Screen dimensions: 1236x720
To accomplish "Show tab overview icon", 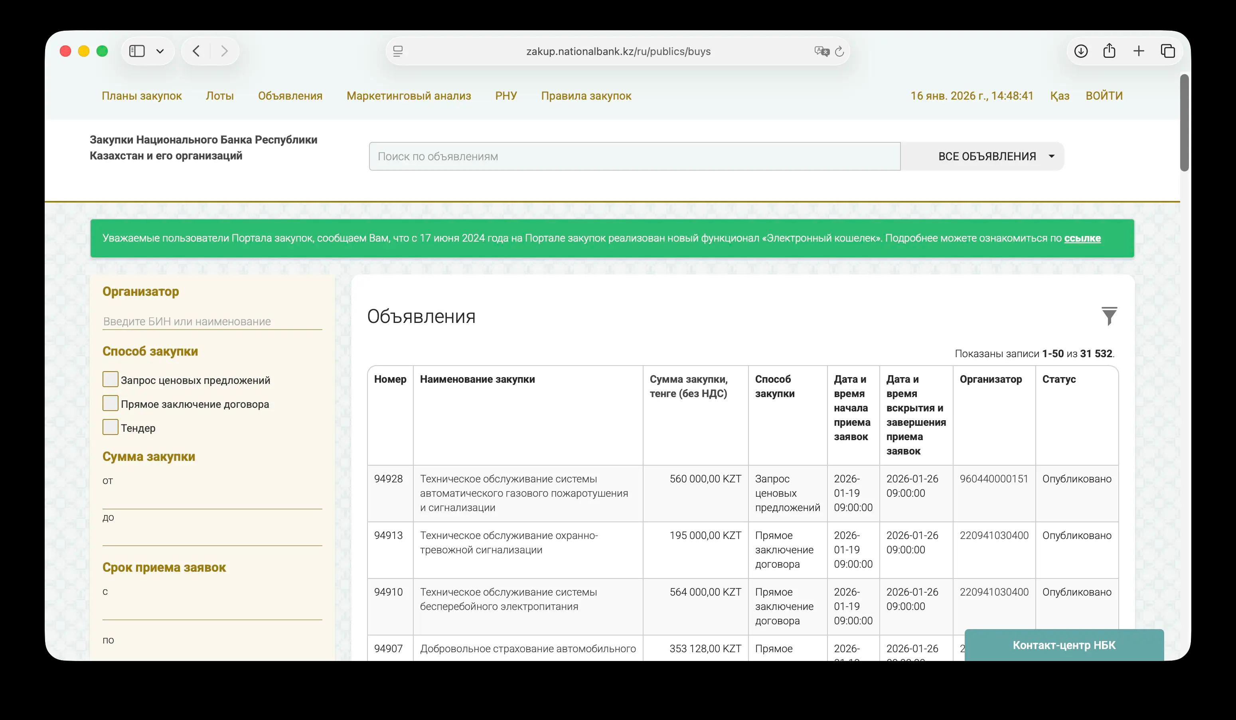I will [x=1168, y=51].
